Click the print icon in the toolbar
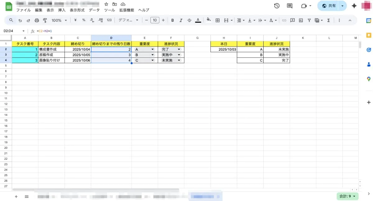 37,21
